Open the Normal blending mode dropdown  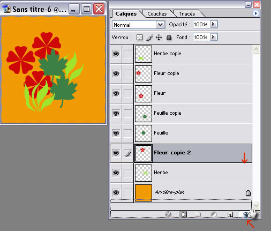pos(138,25)
